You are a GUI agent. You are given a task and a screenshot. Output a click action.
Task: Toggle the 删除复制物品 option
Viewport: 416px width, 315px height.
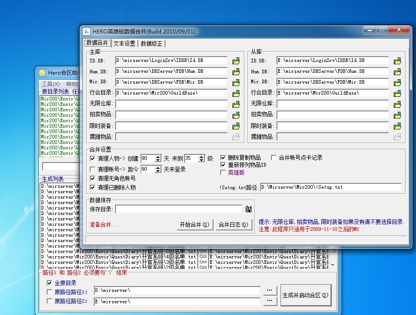223,157
